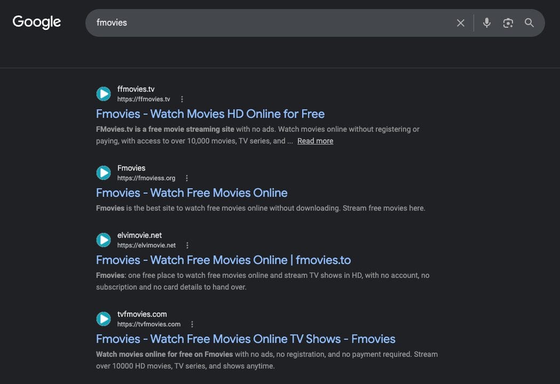The height and width of the screenshot is (384, 560).
Task: Click the favicon next to ffmovies.tv
Action: [x=104, y=94]
